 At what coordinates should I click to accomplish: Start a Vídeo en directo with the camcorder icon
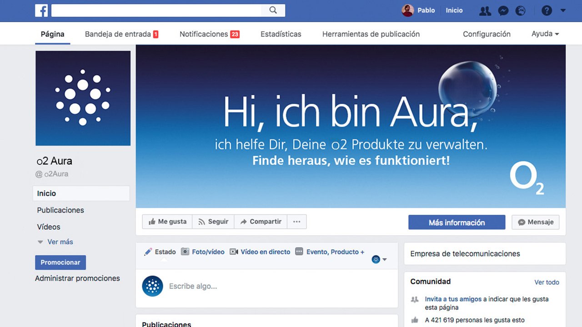click(235, 251)
